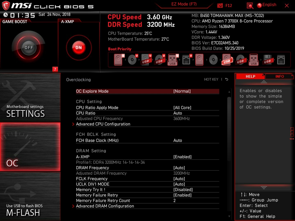This screenshot has width=295, height=221.
Task: Select the first UEFI hard disk boot icon
Action: tap(118, 60)
